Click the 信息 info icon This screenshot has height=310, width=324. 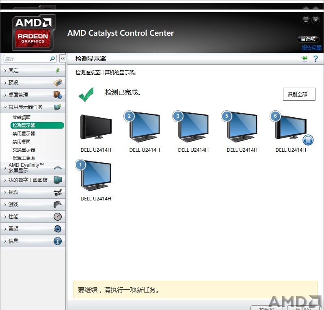(58, 241)
